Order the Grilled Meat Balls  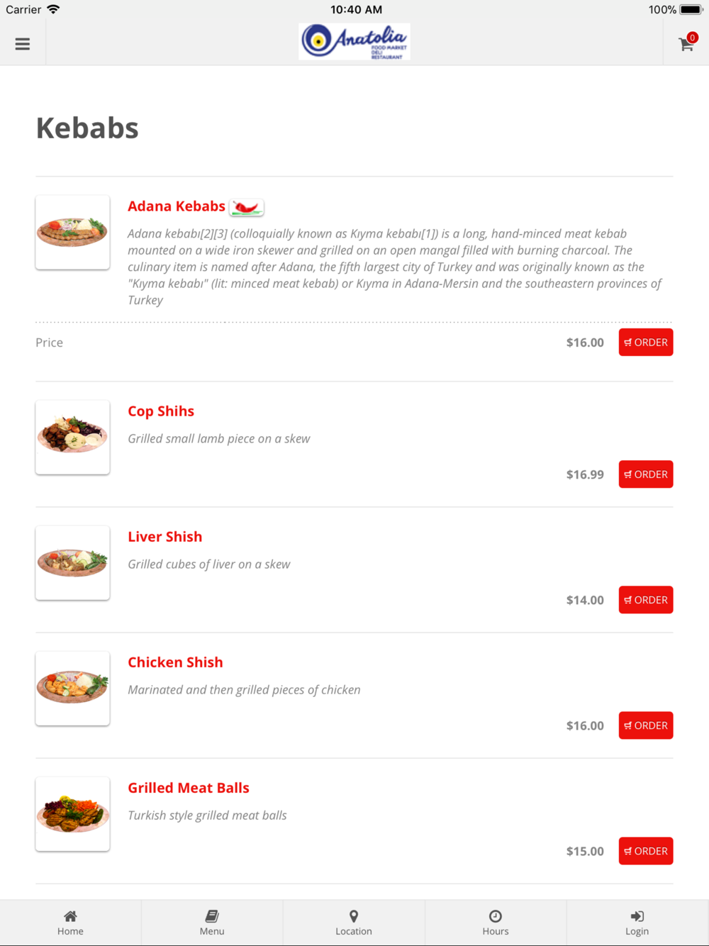point(645,851)
